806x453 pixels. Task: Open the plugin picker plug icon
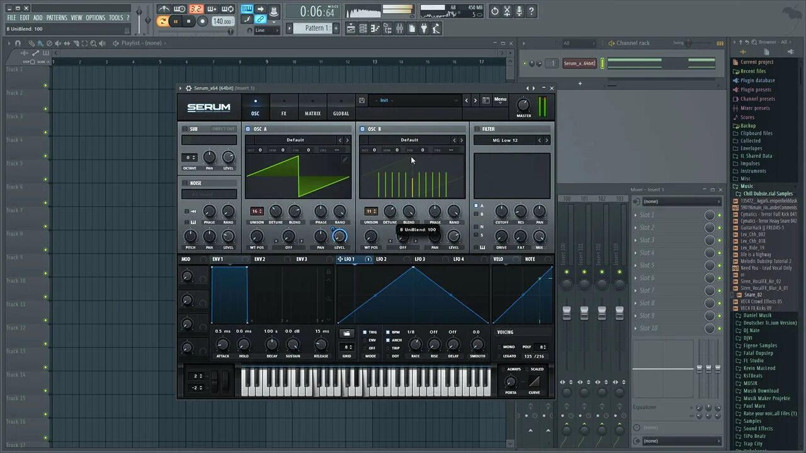pos(424,28)
